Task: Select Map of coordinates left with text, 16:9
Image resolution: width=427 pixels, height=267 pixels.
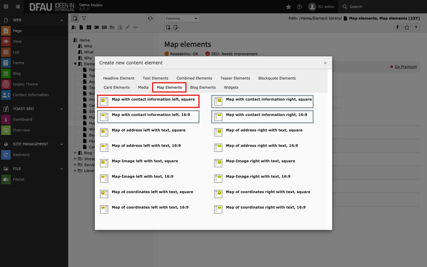Action: tap(150, 207)
